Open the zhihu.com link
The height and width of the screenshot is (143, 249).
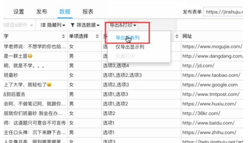pos(209,132)
